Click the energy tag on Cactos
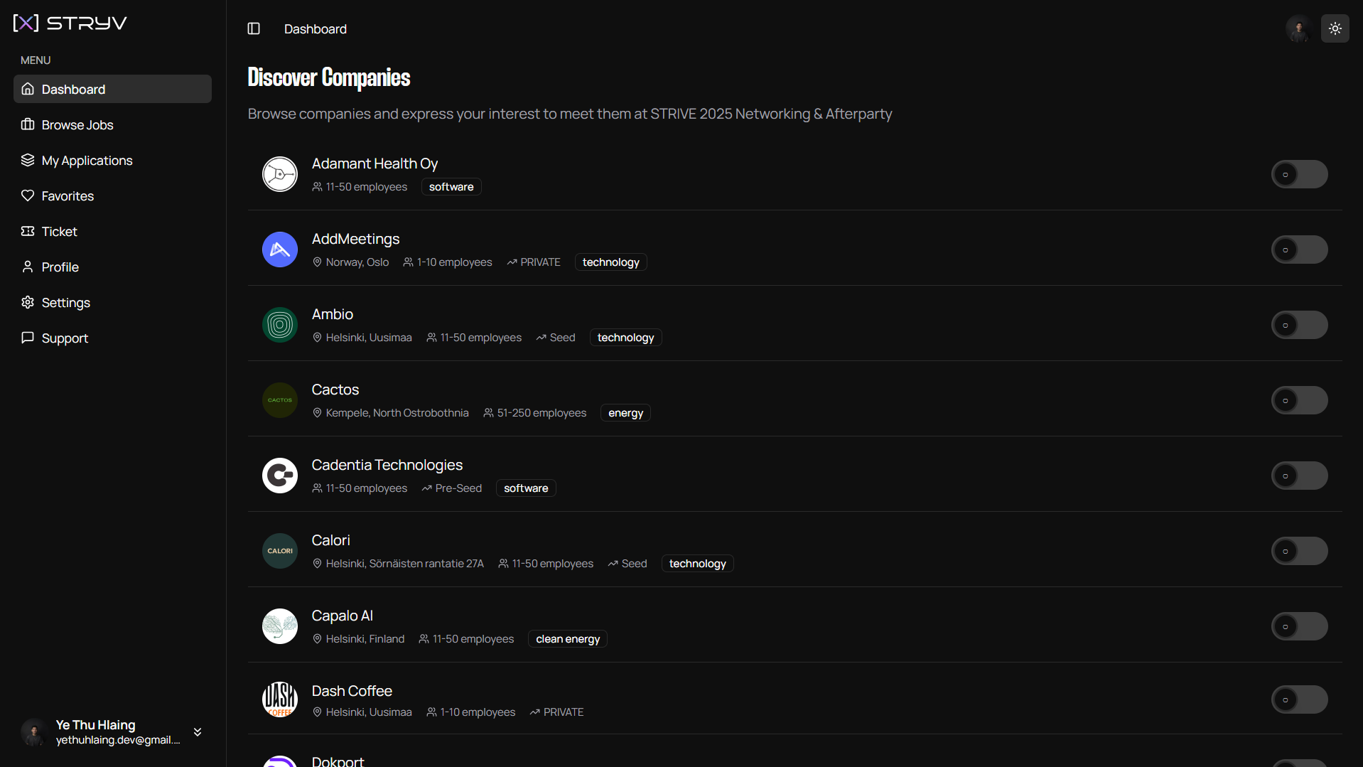The height and width of the screenshot is (767, 1363). (x=626, y=413)
